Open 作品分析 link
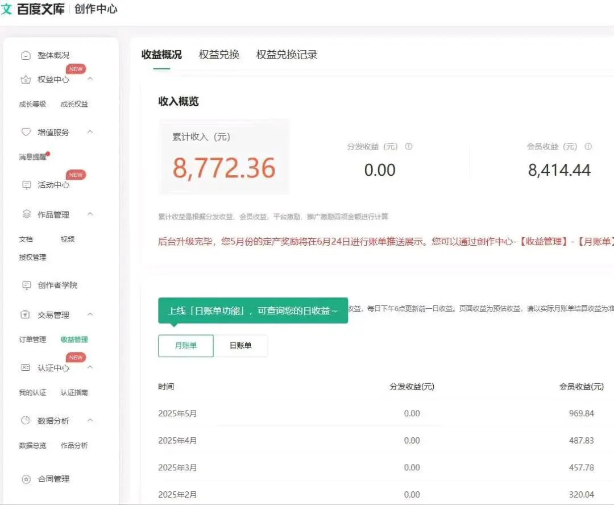Image resolution: width=614 pixels, height=505 pixels. point(74,445)
